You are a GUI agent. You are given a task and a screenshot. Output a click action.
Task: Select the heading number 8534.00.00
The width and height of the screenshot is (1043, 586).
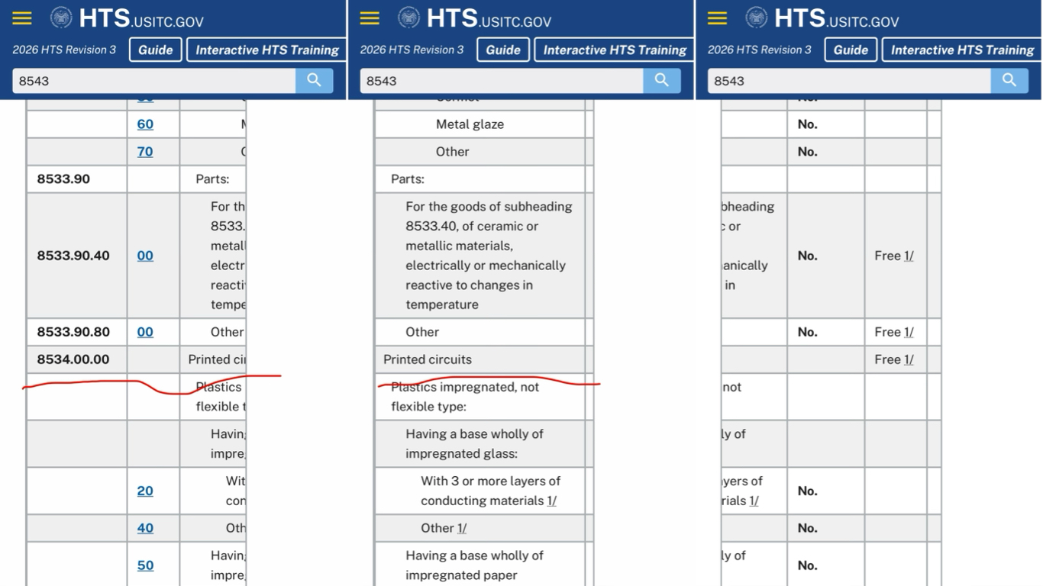point(73,359)
